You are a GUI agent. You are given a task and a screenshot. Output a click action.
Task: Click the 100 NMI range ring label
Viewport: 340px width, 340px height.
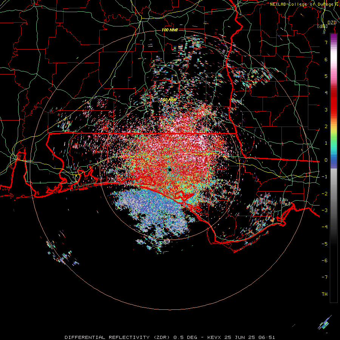click(x=170, y=30)
